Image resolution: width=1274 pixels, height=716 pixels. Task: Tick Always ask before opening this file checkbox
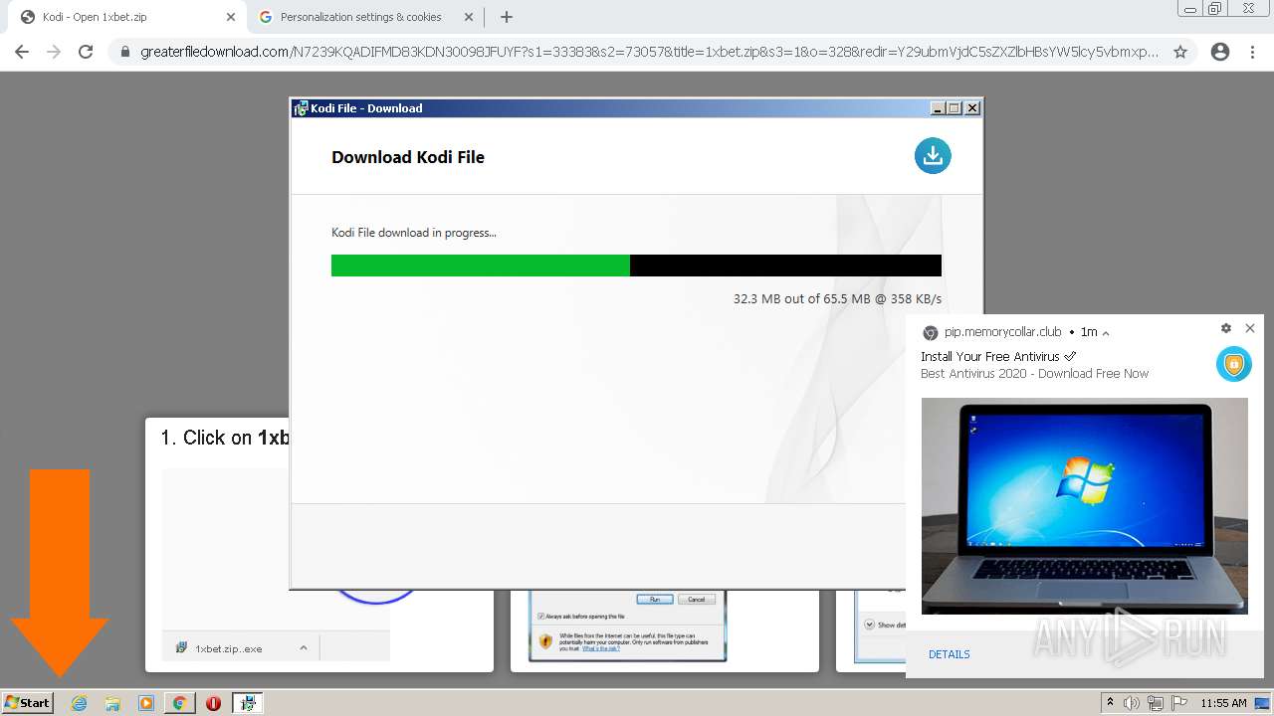coord(540,617)
